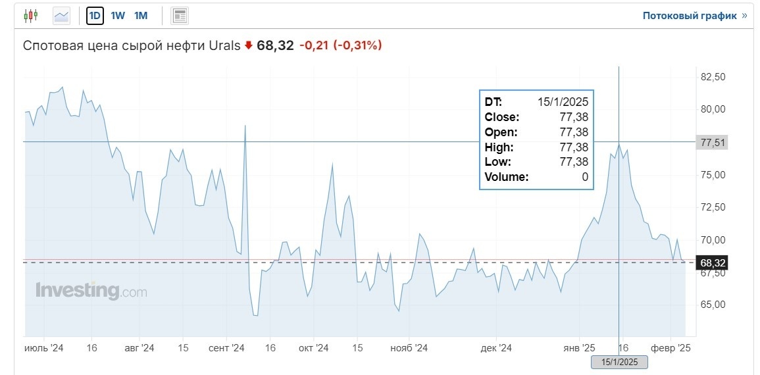Switch to the 1W timeframe
The image size is (760, 375).
pos(117,16)
